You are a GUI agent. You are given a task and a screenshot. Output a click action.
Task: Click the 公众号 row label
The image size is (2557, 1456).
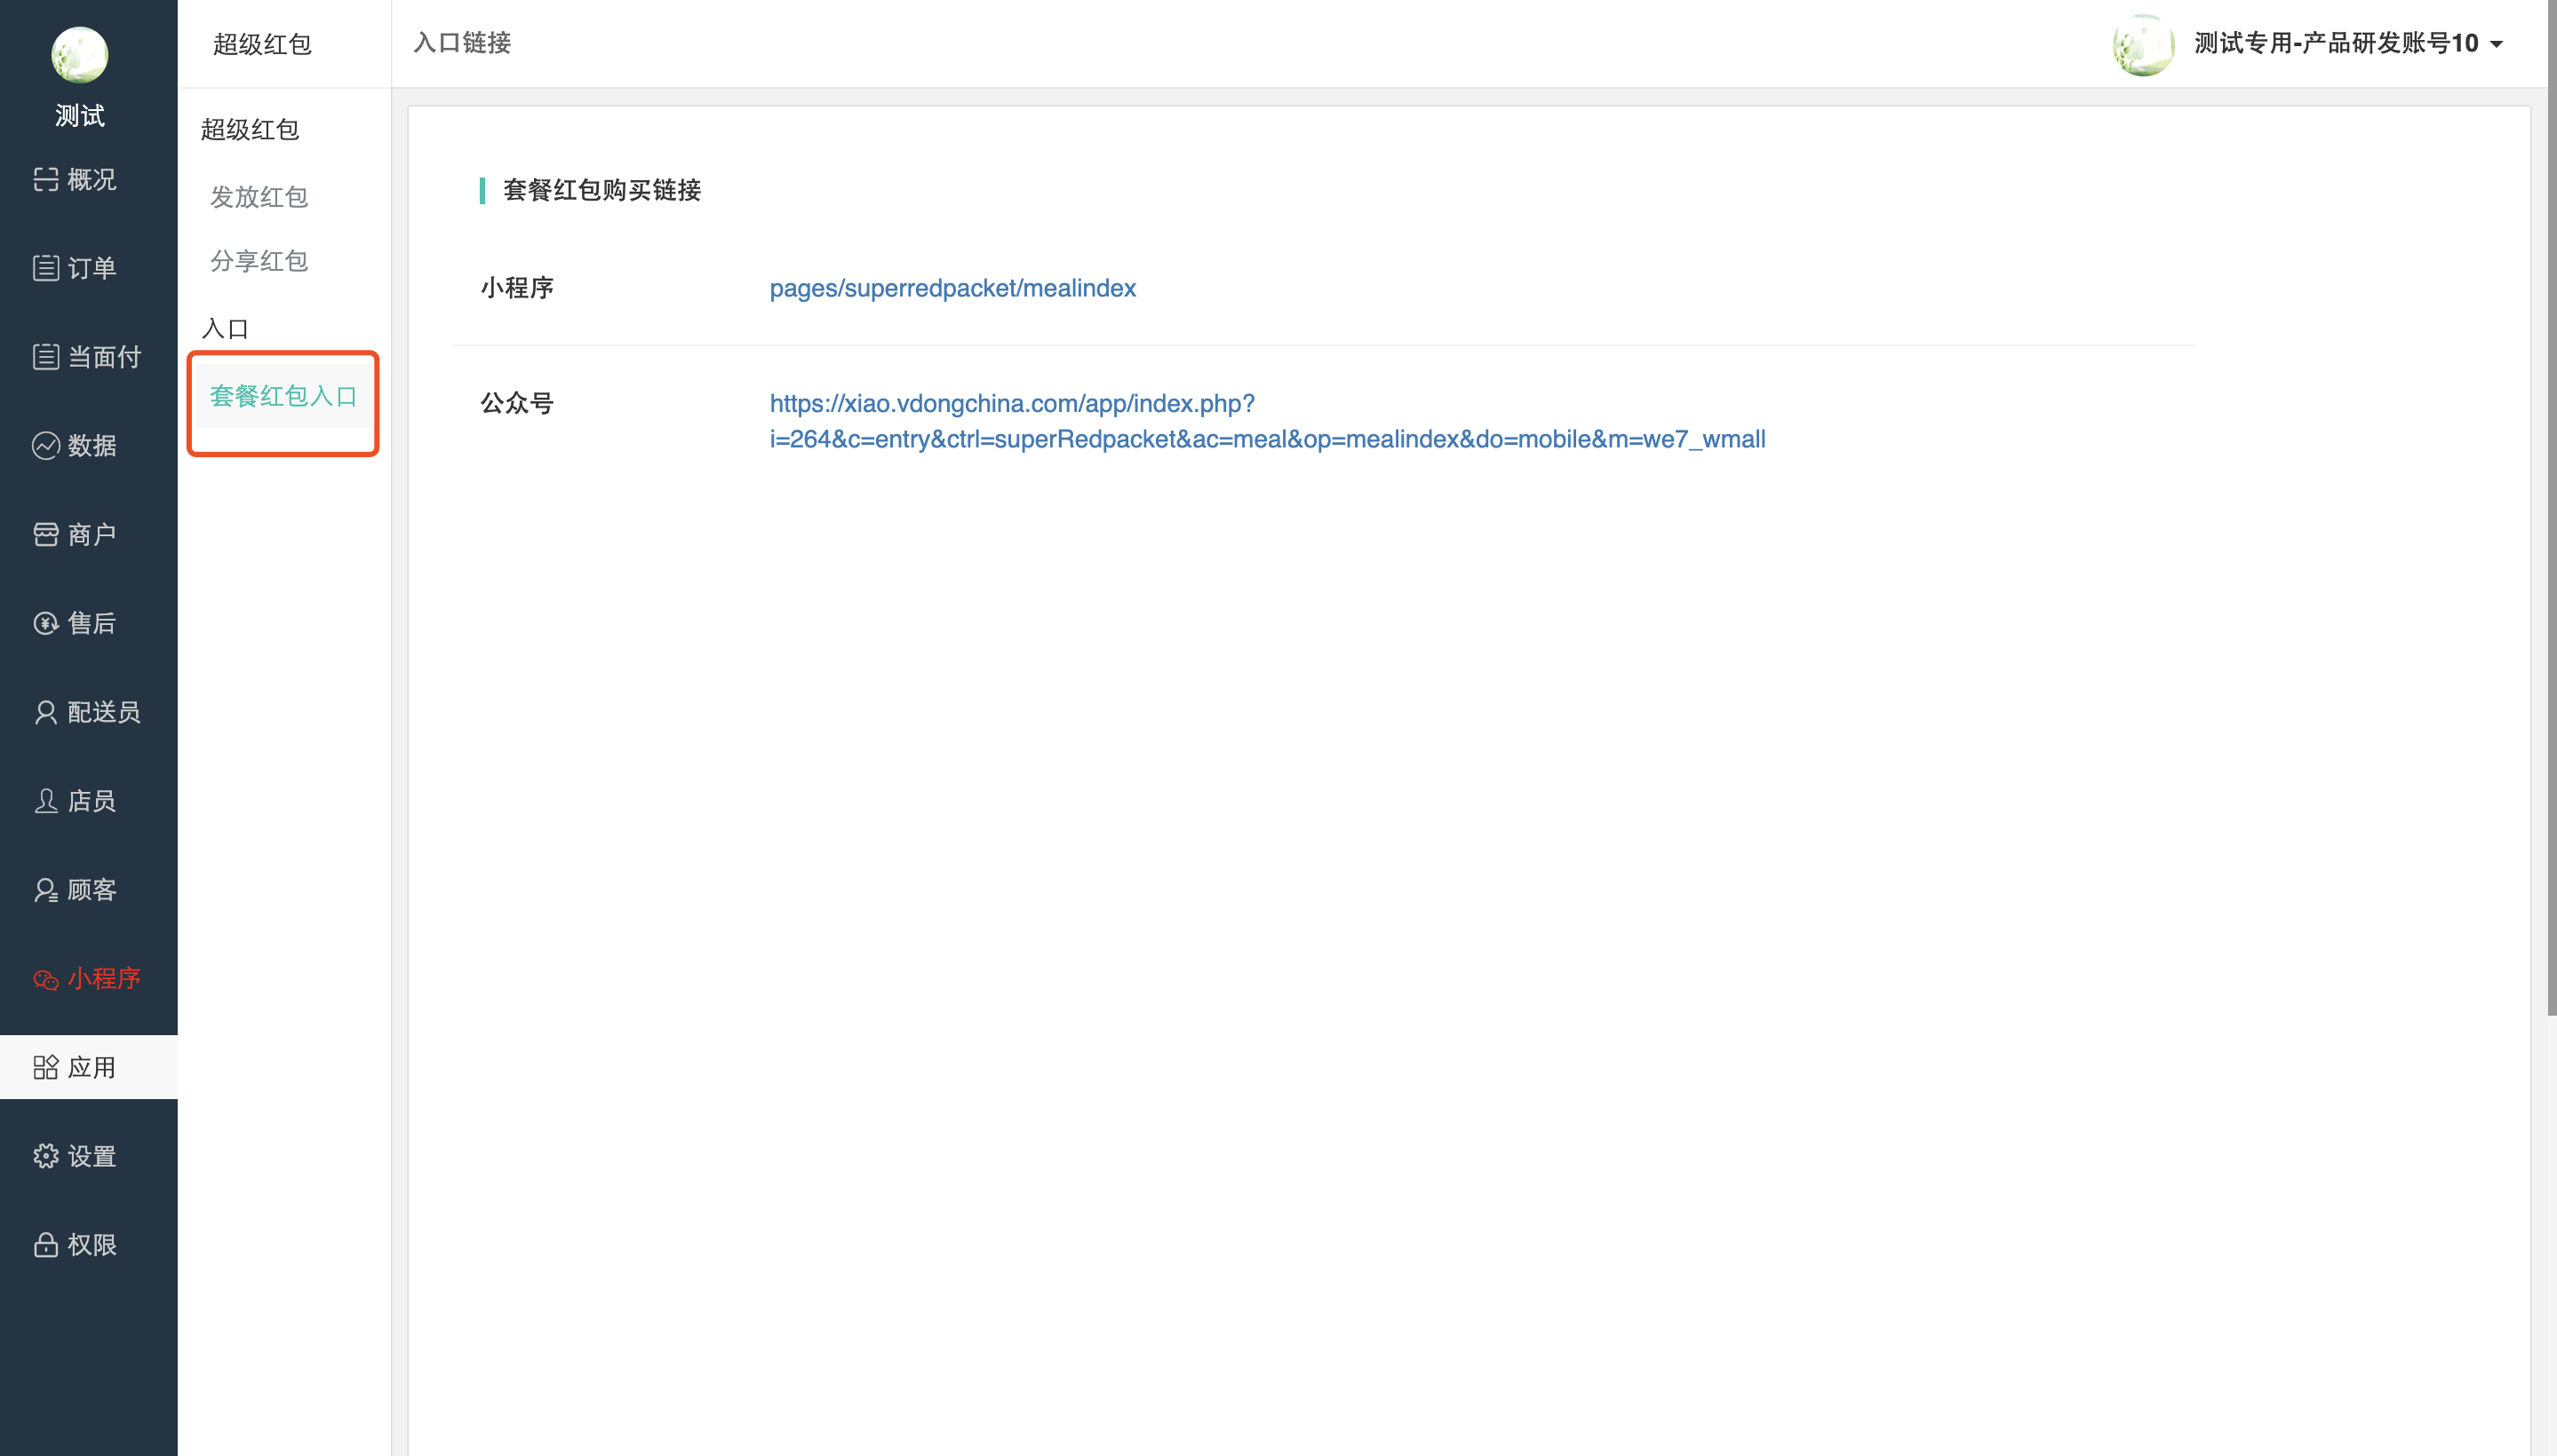pyautogui.click(x=517, y=403)
